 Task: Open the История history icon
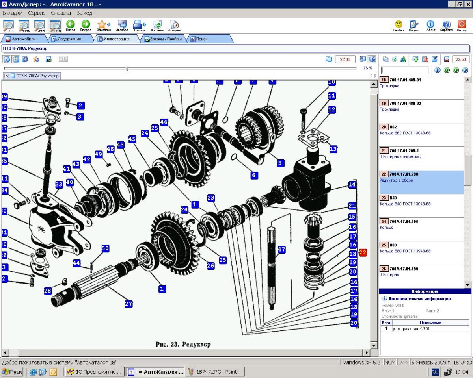coord(174,25)
